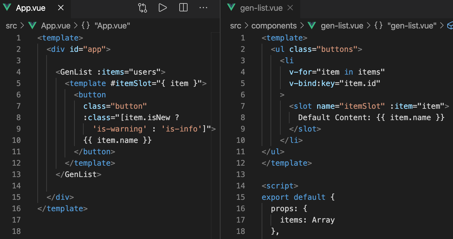Click closing </slot> tag

click(305, 129)
